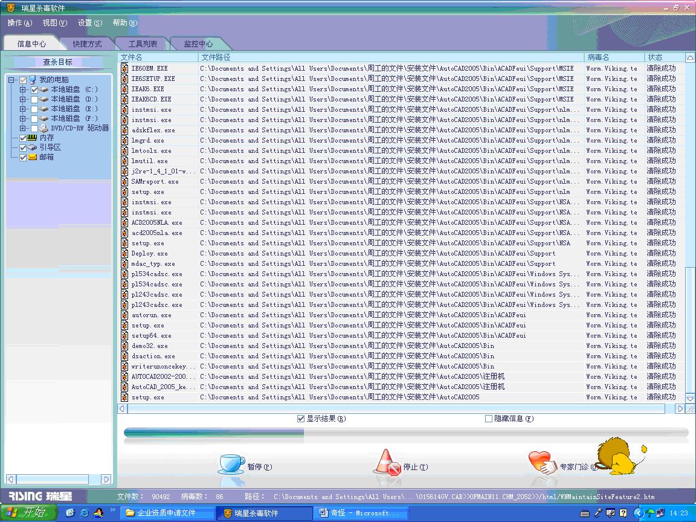Check the local disk D: checkbox
The height and width of the screenshot is (522, 696).
(34, 100)
